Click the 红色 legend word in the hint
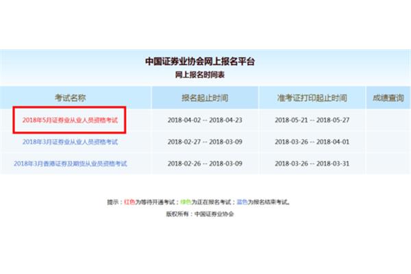 click(x=129, y=202)
